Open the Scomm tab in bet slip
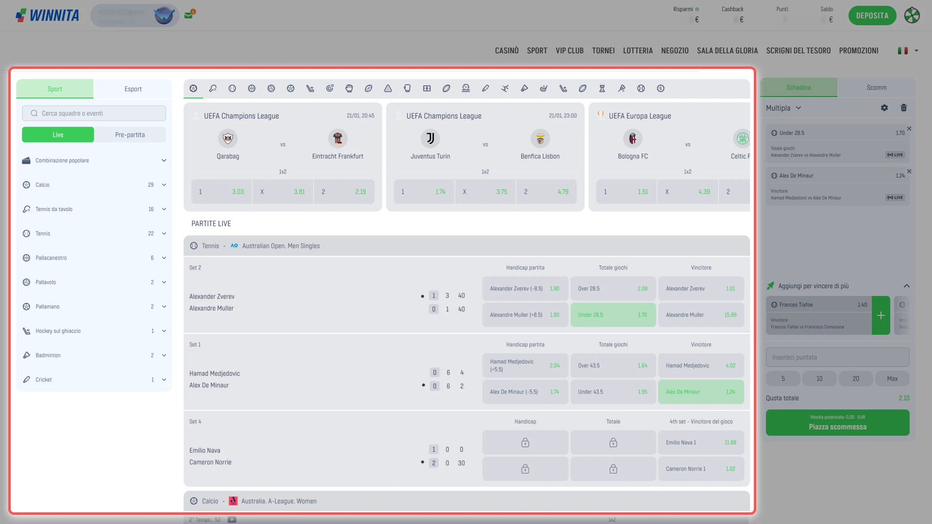932x524 pixels. click(x=876, y=88)
